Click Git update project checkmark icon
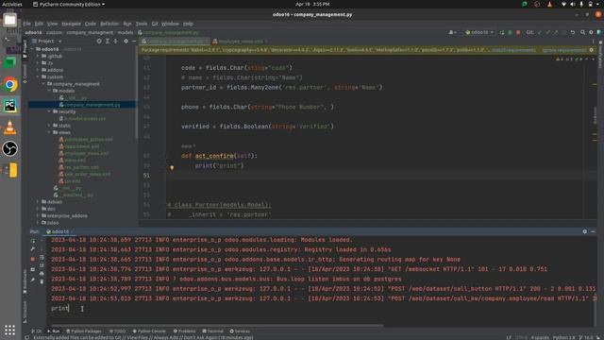This screenshot has width=604, height=340. click(540, 32)
